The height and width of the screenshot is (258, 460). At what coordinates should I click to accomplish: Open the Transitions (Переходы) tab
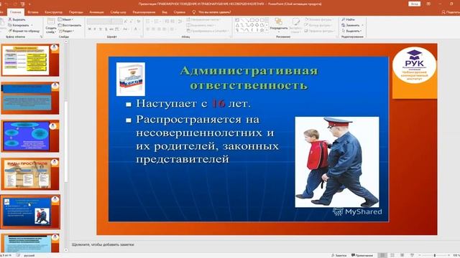coord(76,12)
